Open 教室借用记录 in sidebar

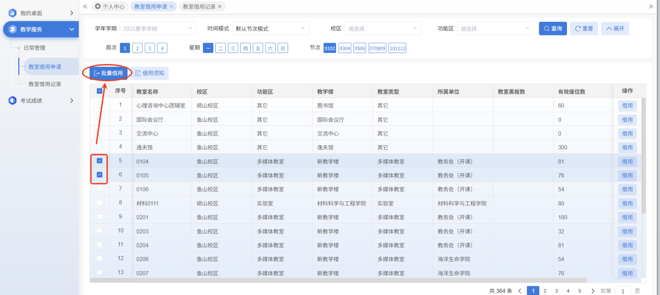45,84
